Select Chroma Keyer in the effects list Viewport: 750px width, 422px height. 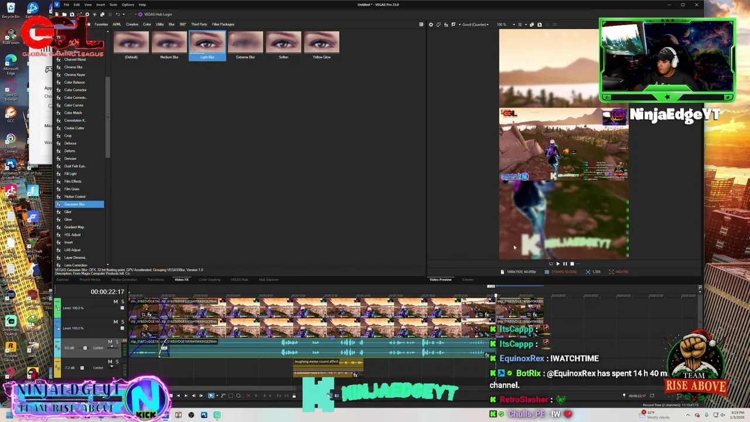click(x=74, y=74)
